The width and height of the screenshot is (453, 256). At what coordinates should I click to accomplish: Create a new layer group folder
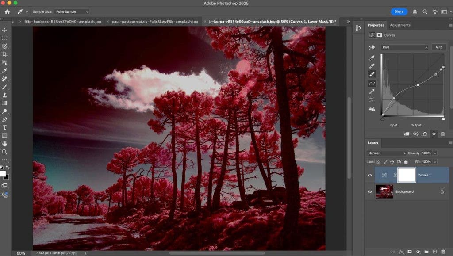coord(426,252)
